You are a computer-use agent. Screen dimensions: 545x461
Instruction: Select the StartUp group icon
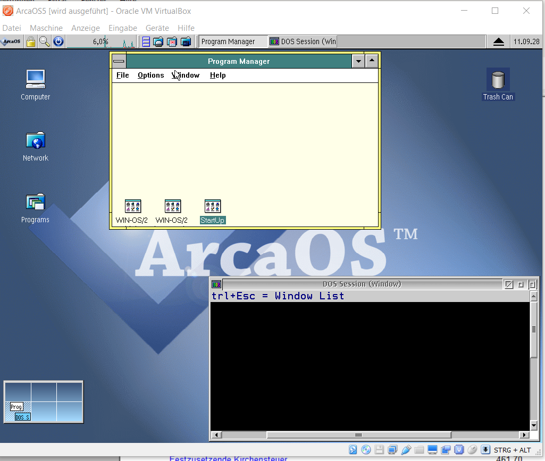(x=213, y=212)
